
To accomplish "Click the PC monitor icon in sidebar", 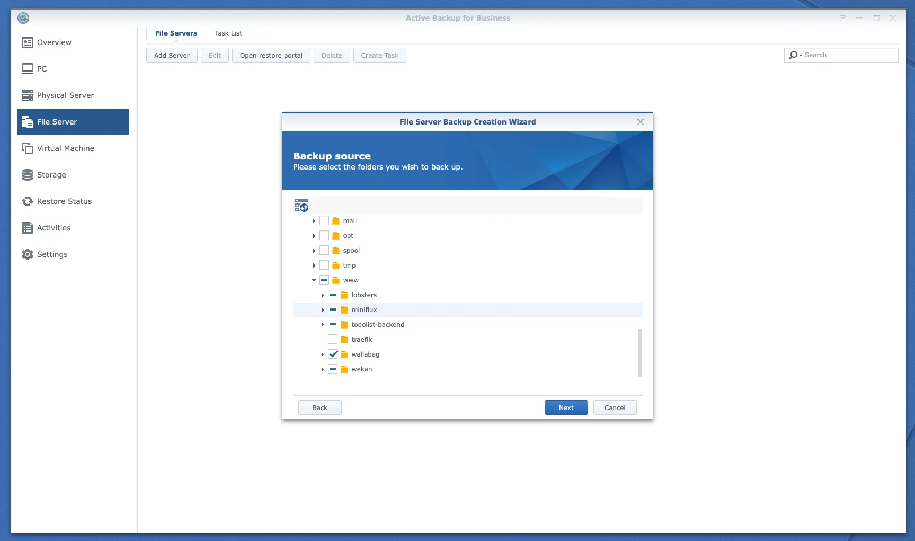I will (x=28, y=69).
